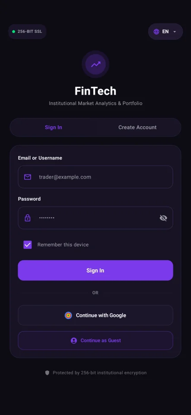Image resolution: width=191 pixels, height=415 pixels.
Task: Select the Sign In tab
Action: [x=53, y=127]
